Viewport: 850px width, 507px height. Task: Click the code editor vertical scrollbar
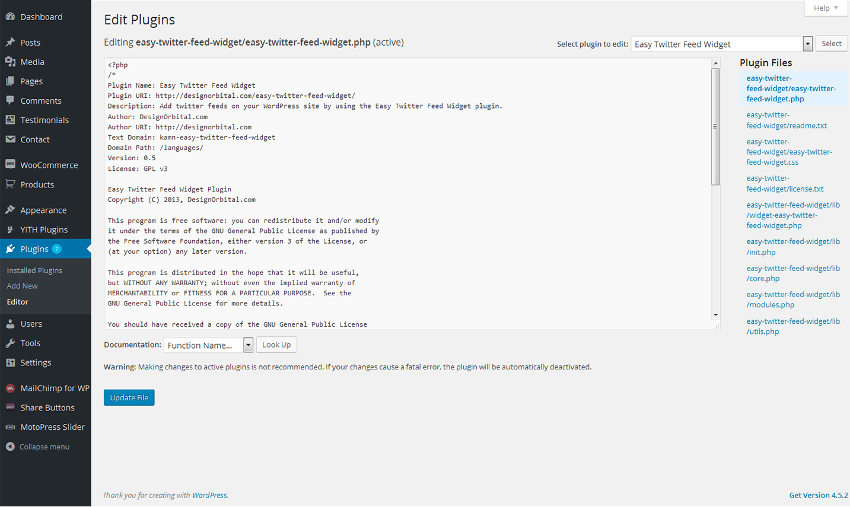click(x=715, y=127)
